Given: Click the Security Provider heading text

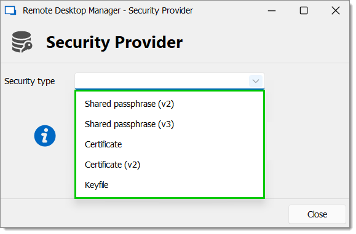Looking at the screenshot, I should coord(114,42).
